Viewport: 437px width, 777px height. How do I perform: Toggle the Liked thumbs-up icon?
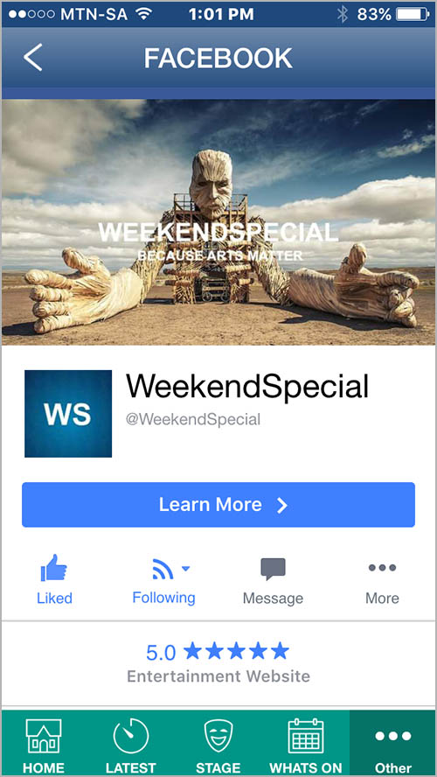(x=53, y=568)
